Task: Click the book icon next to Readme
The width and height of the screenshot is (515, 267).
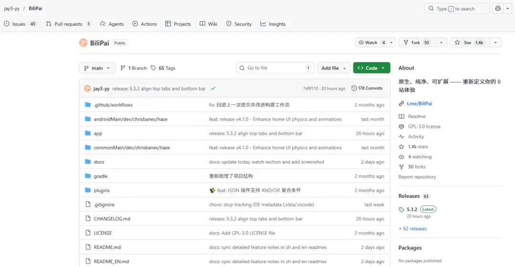Action: 402,117
